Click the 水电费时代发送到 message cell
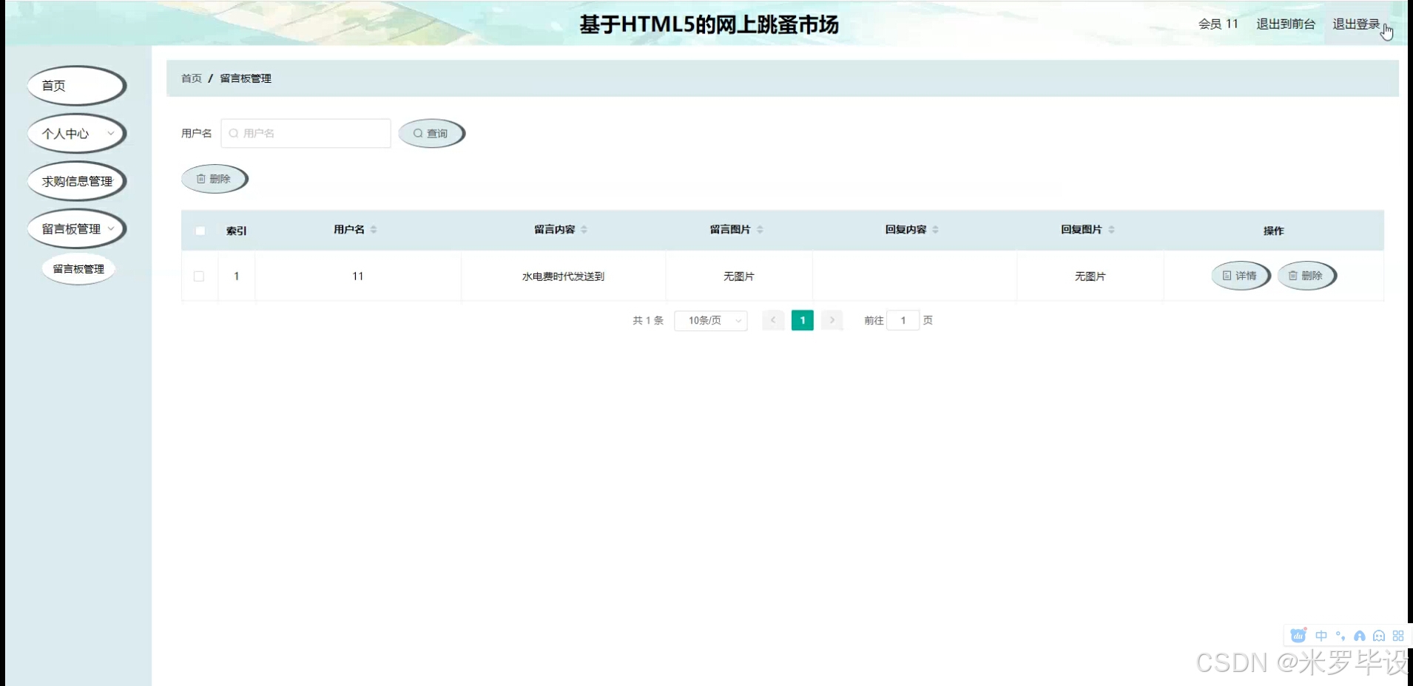 (563, 276)
